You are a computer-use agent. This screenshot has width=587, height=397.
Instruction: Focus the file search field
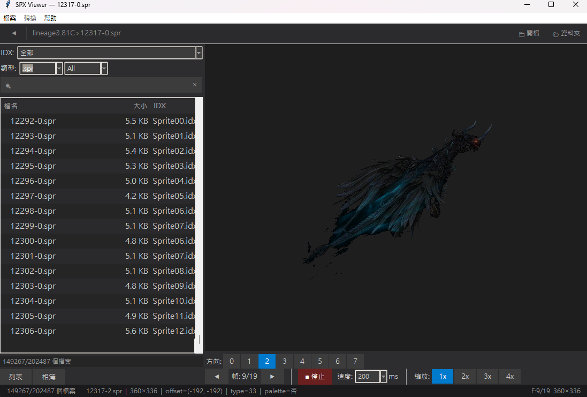coord(101,85)
